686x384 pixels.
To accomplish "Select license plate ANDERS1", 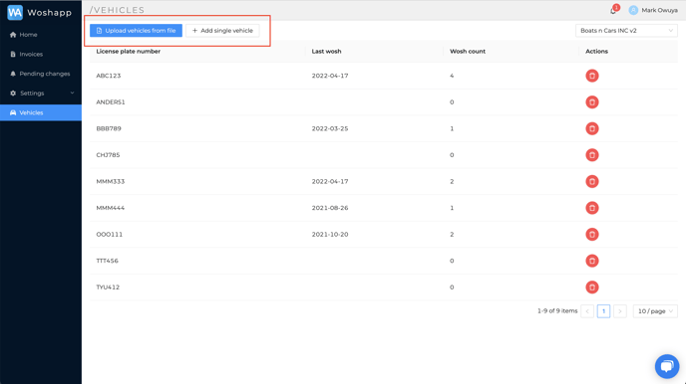I will click(111, 102).
